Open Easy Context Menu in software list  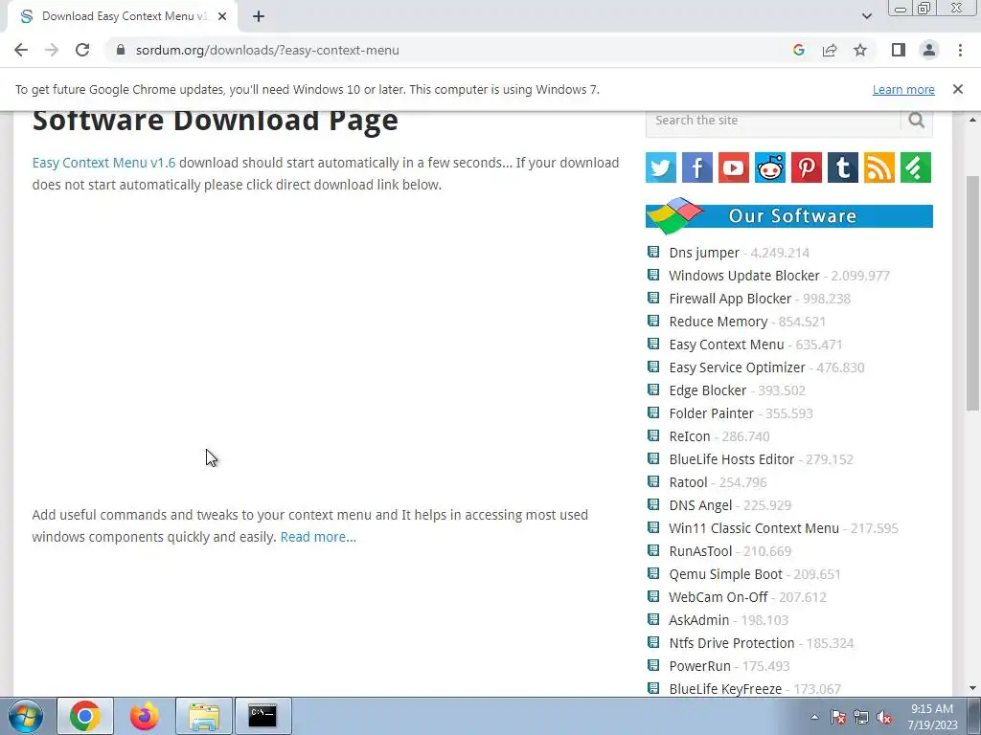726,345
